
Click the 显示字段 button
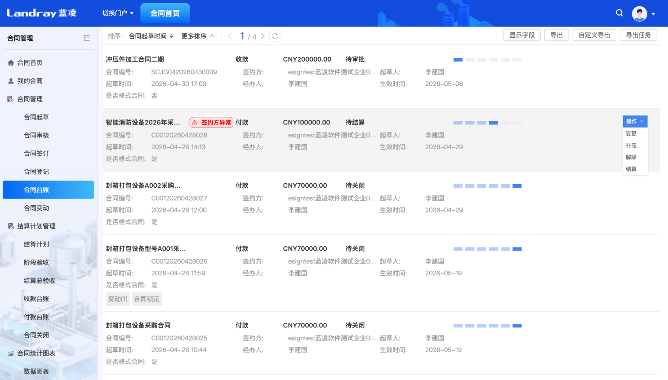(x=522, y=35)
